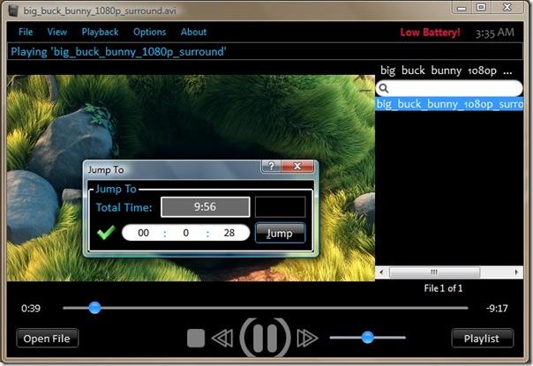This screenshot has width=533, height=366.
Task: Click the 3:35 AM clock text
Action: (x=495, y=33)
